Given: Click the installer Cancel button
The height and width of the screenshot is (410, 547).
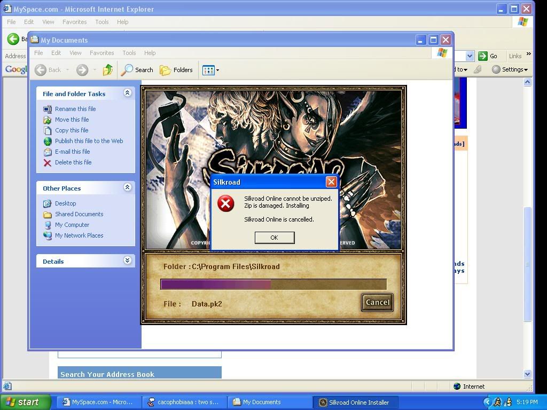Looking at the screenshot, I should click(x=378, y=302).
